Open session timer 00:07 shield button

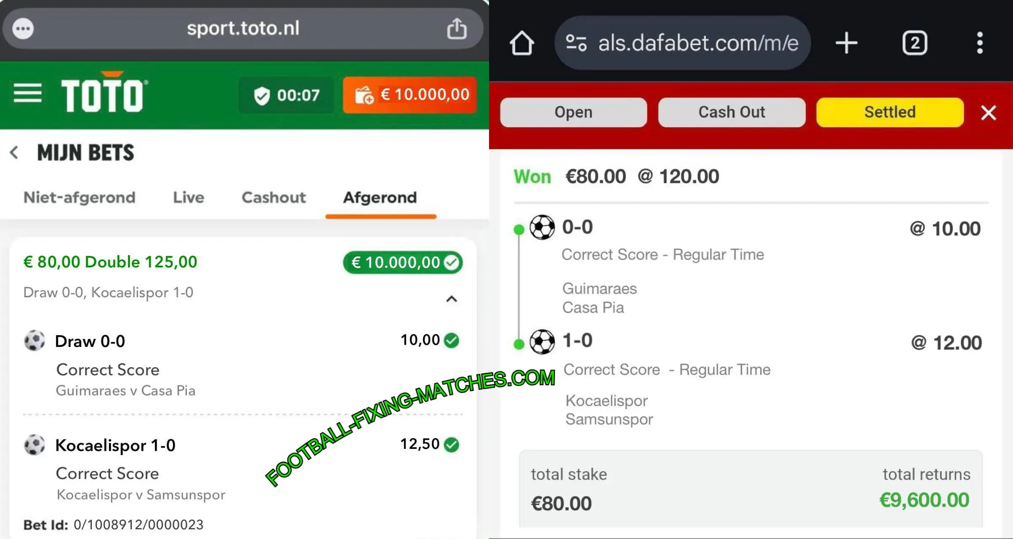286,95
